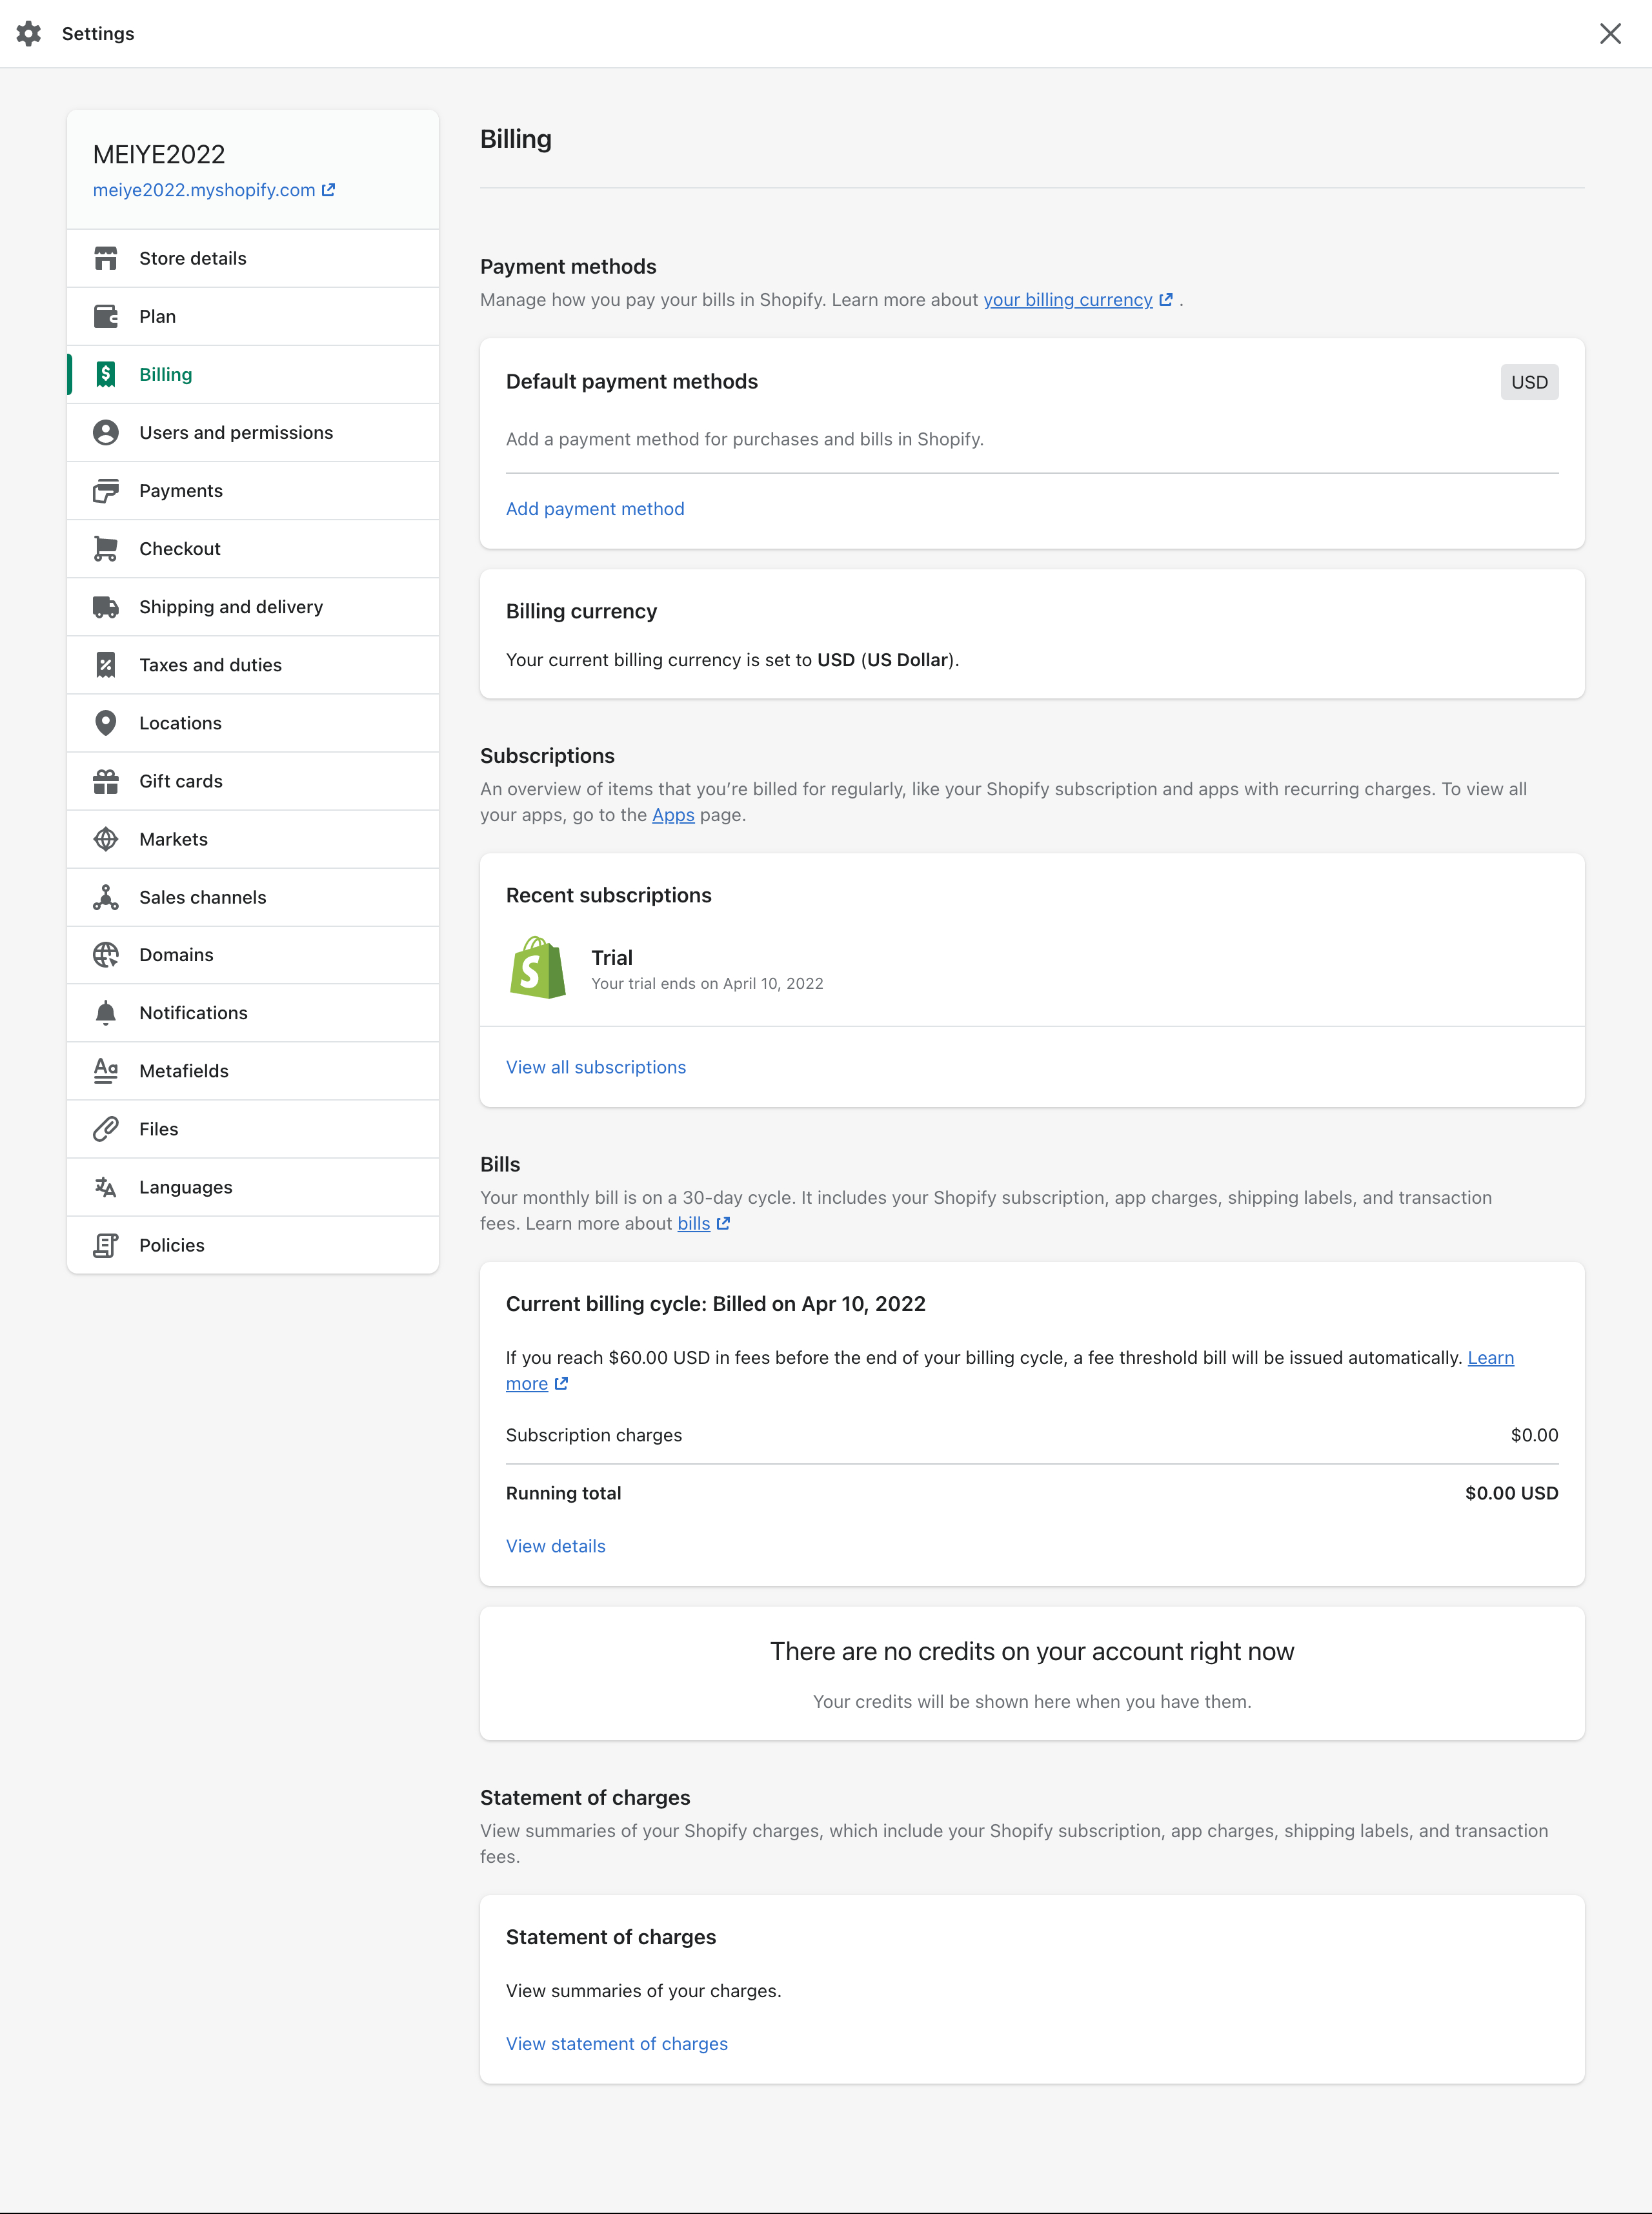Click 'Your trial ends on April 10, 2022'
This screenshot has height=2214, width=1652.
707,984
